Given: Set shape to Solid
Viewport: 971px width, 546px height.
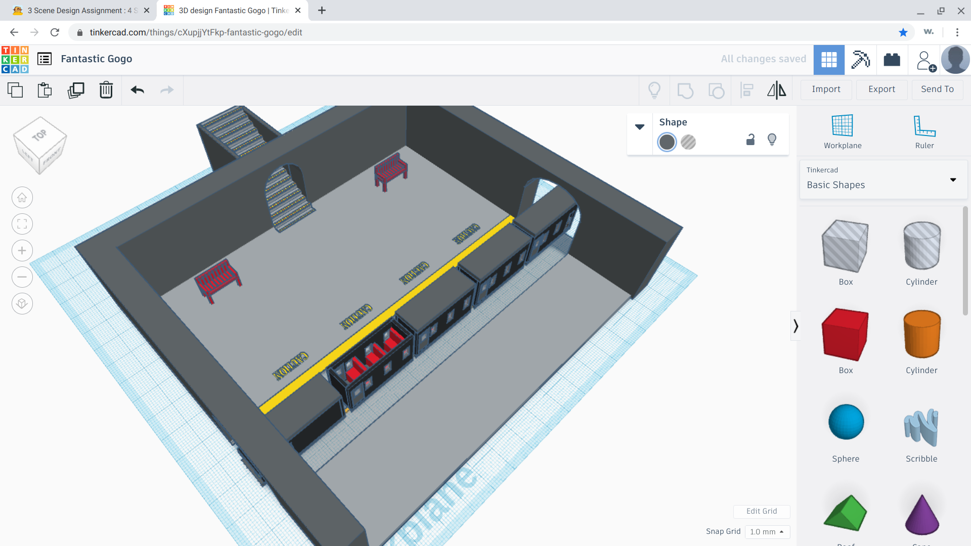Looking at the screenshot, I should tap(667, 142).
